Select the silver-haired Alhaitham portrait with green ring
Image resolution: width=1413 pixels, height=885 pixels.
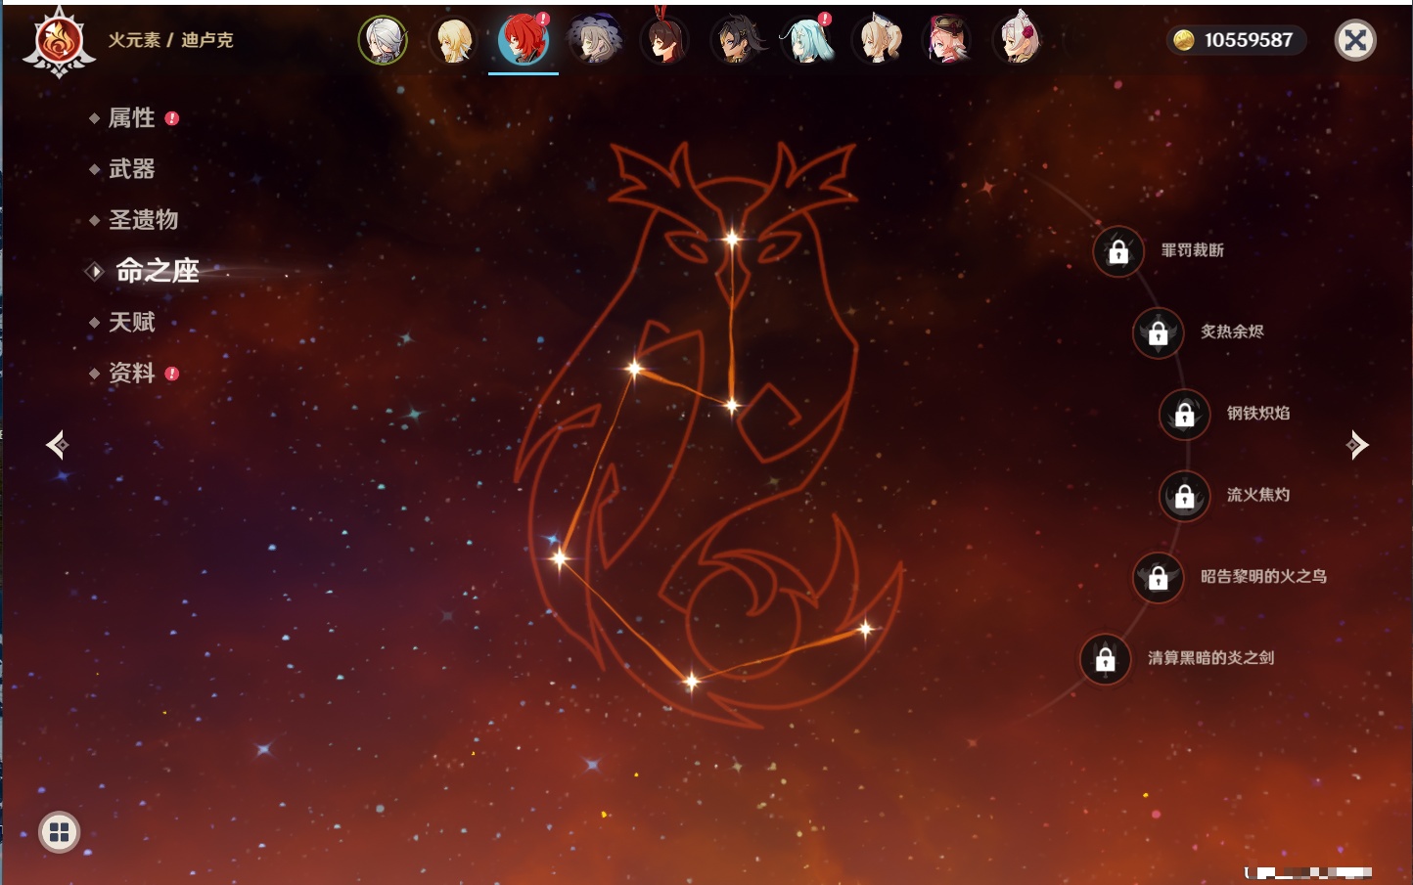pos(383,40)
